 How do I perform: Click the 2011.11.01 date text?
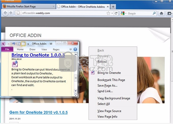pyautogui.click(x=15, y=119)
